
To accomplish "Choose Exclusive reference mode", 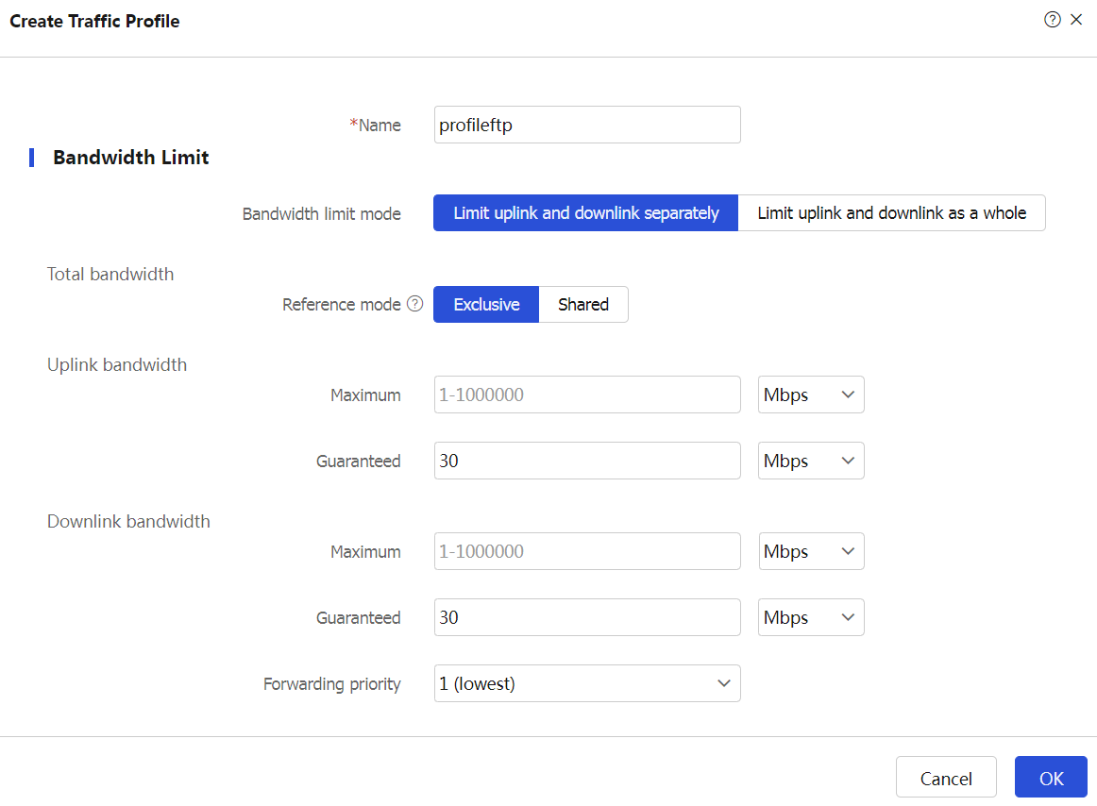I will [x=486, y=304].
